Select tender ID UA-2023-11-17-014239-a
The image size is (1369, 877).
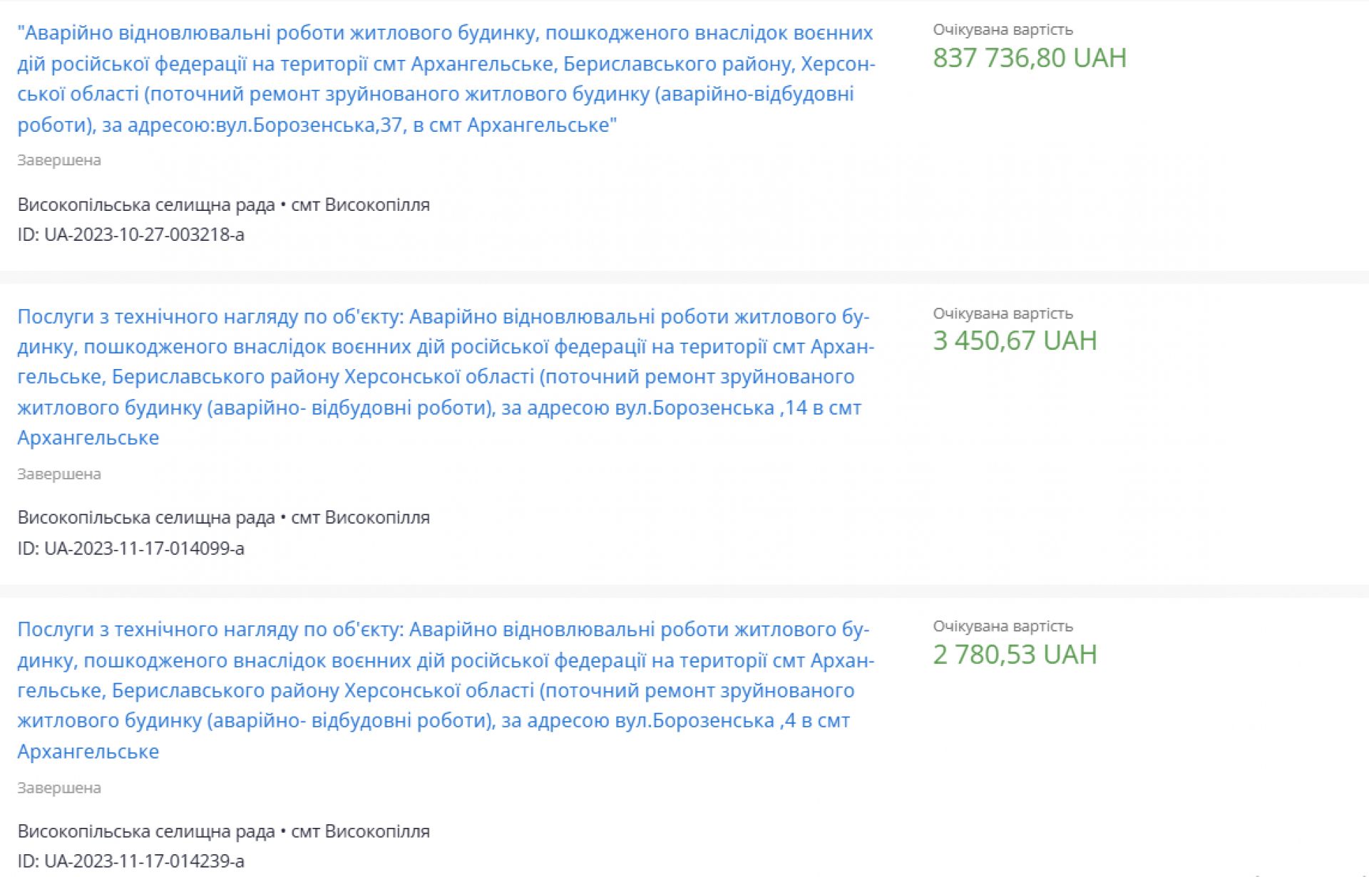pos(144,861)
